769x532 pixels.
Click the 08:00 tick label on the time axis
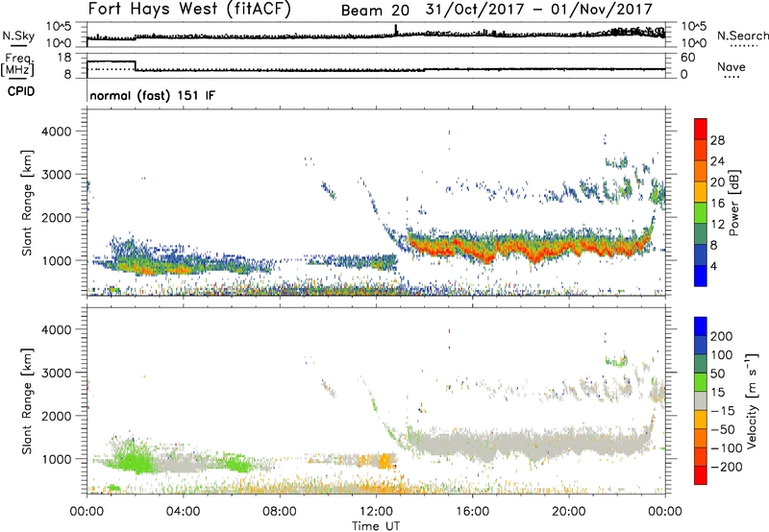tap(280, 512)
